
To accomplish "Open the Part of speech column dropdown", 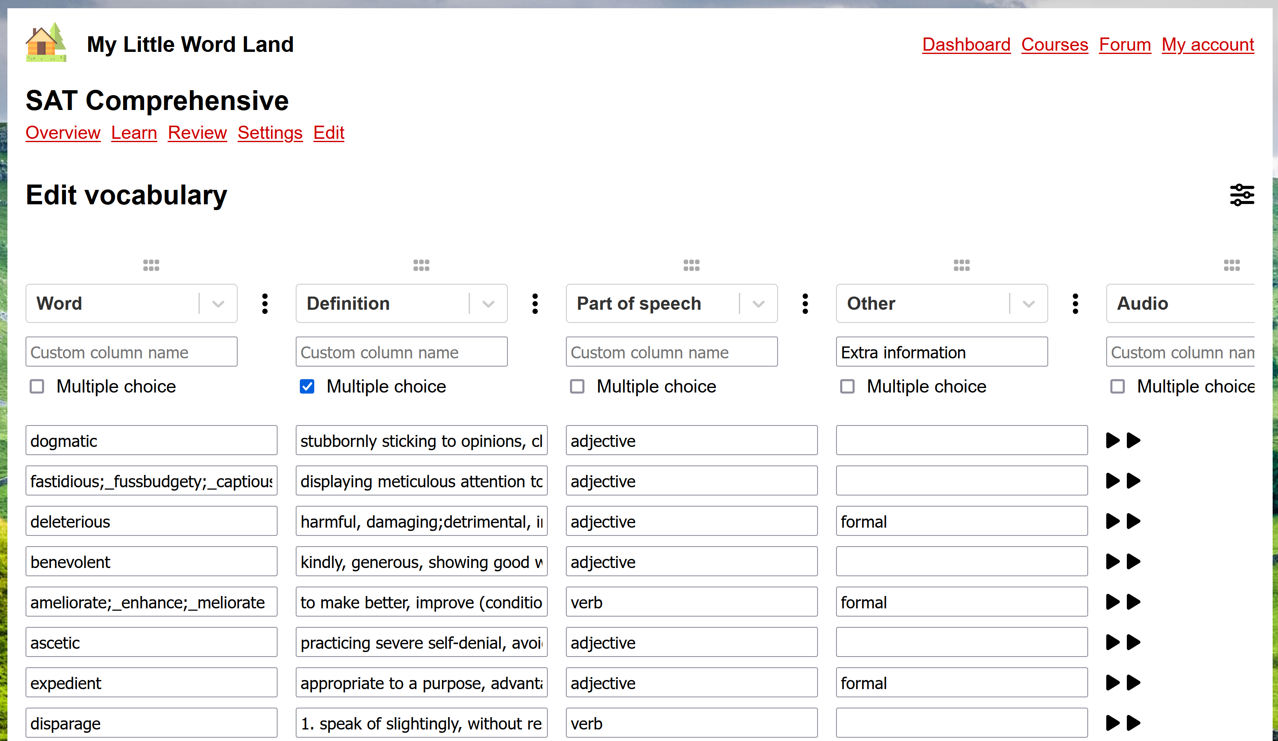I will coord(672,303).
